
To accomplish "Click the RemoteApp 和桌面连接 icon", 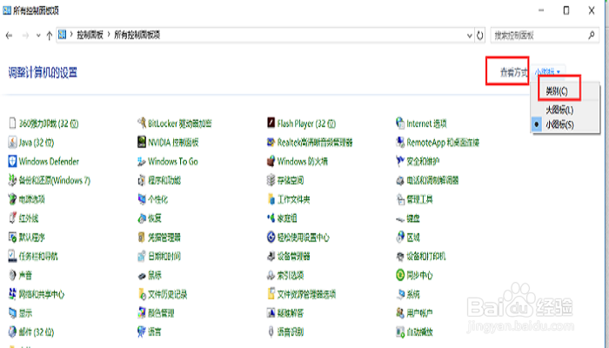I will [400, 142].
